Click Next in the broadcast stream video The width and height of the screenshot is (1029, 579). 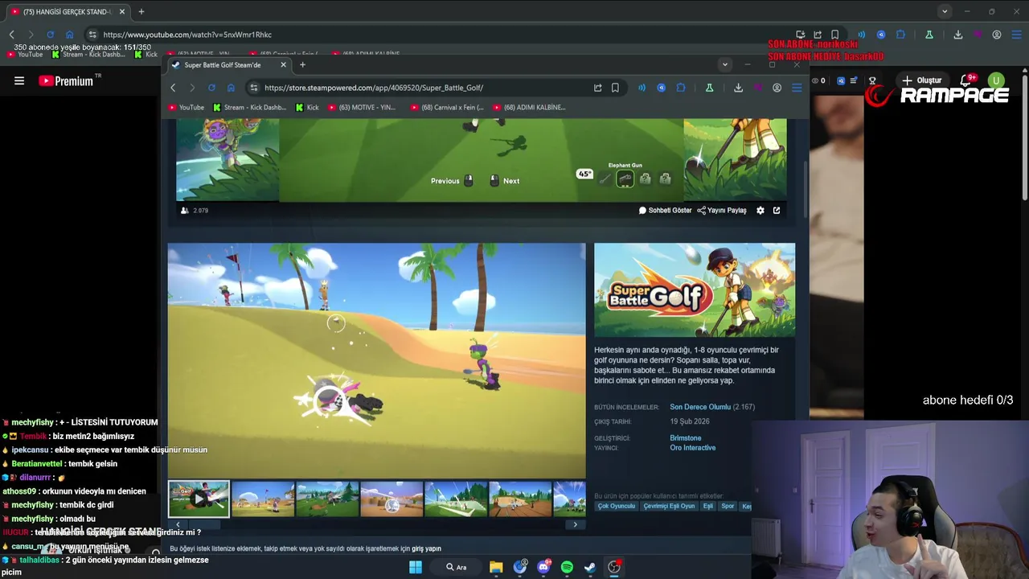(x=505, y=181)
